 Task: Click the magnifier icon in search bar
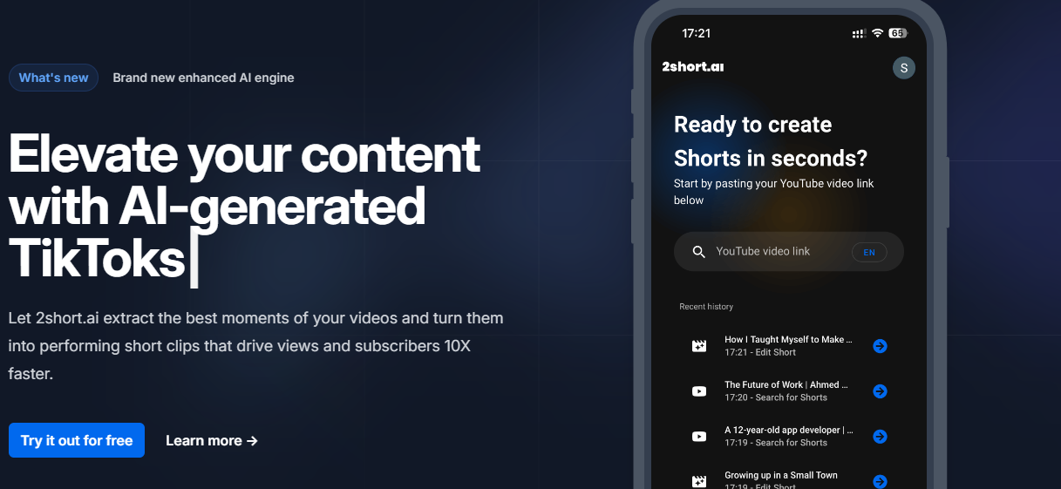point(698,252)
